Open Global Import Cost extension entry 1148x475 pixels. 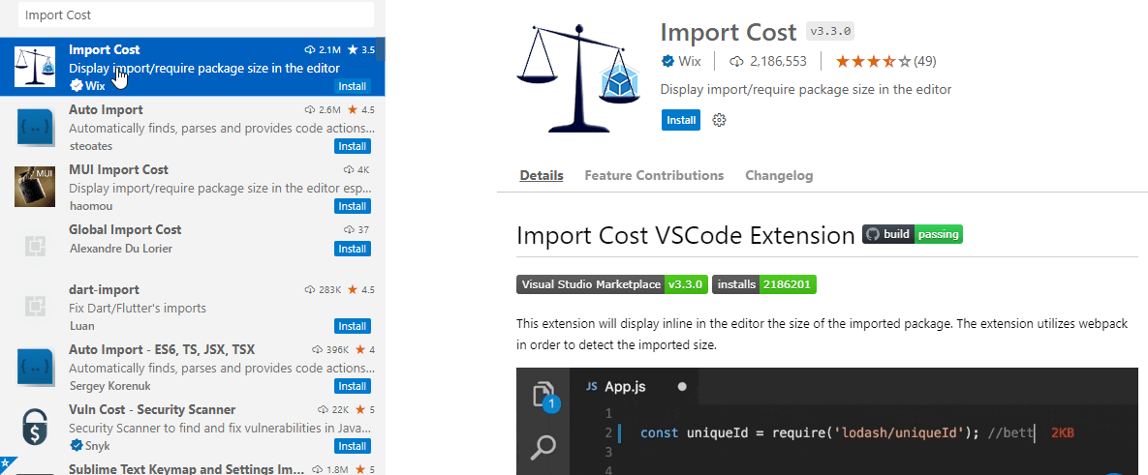click(x=193, y=247)
